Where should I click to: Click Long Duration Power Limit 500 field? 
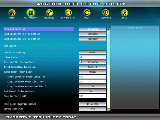(x=92, y=82)
